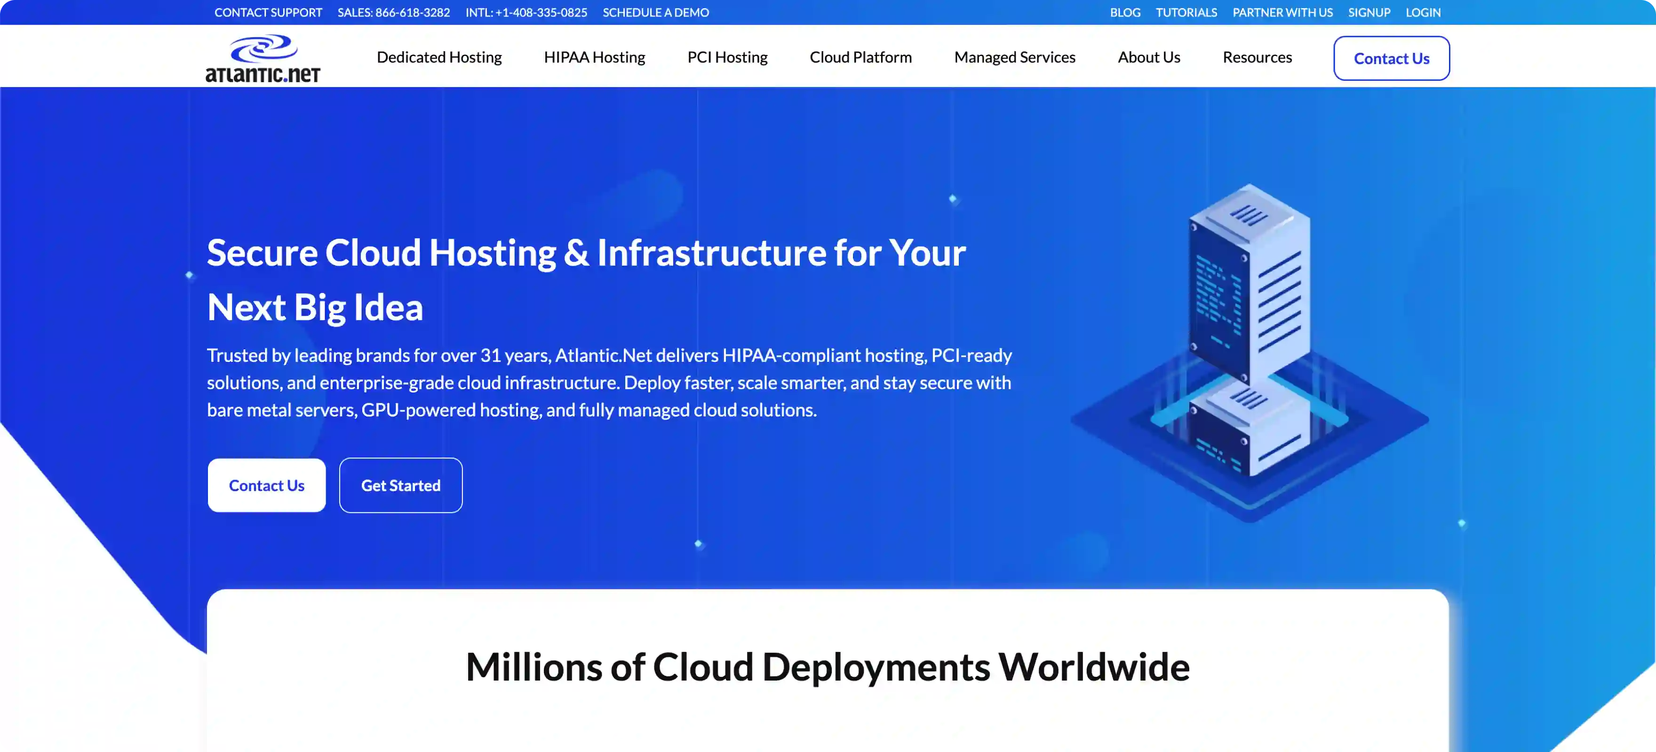Click the Get Started button
The width and height of the screenshot is (1656, 752).
400,486
